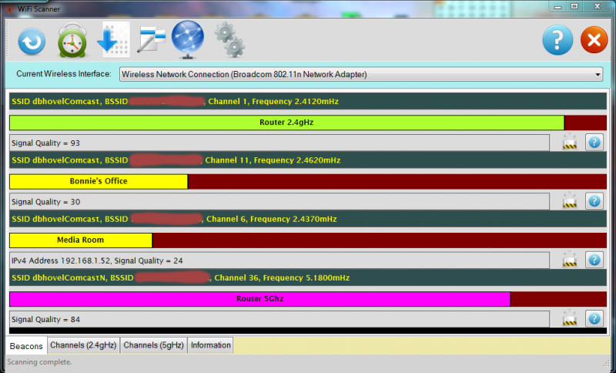
Task: Open the Information tab
Action: (x=210, y=345)
